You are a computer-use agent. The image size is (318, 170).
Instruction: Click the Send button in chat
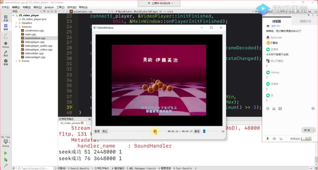[307, 130]
